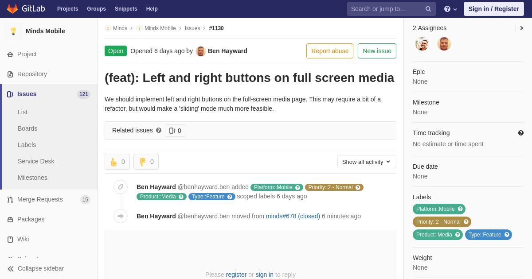This screenshot has width=532, height=279.
Task: Click the GitLab fox logo
Action: 12,9
